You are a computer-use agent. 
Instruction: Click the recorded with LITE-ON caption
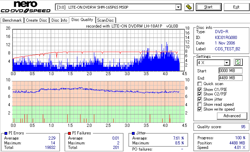pyautogui.click(x=132, y=26)
